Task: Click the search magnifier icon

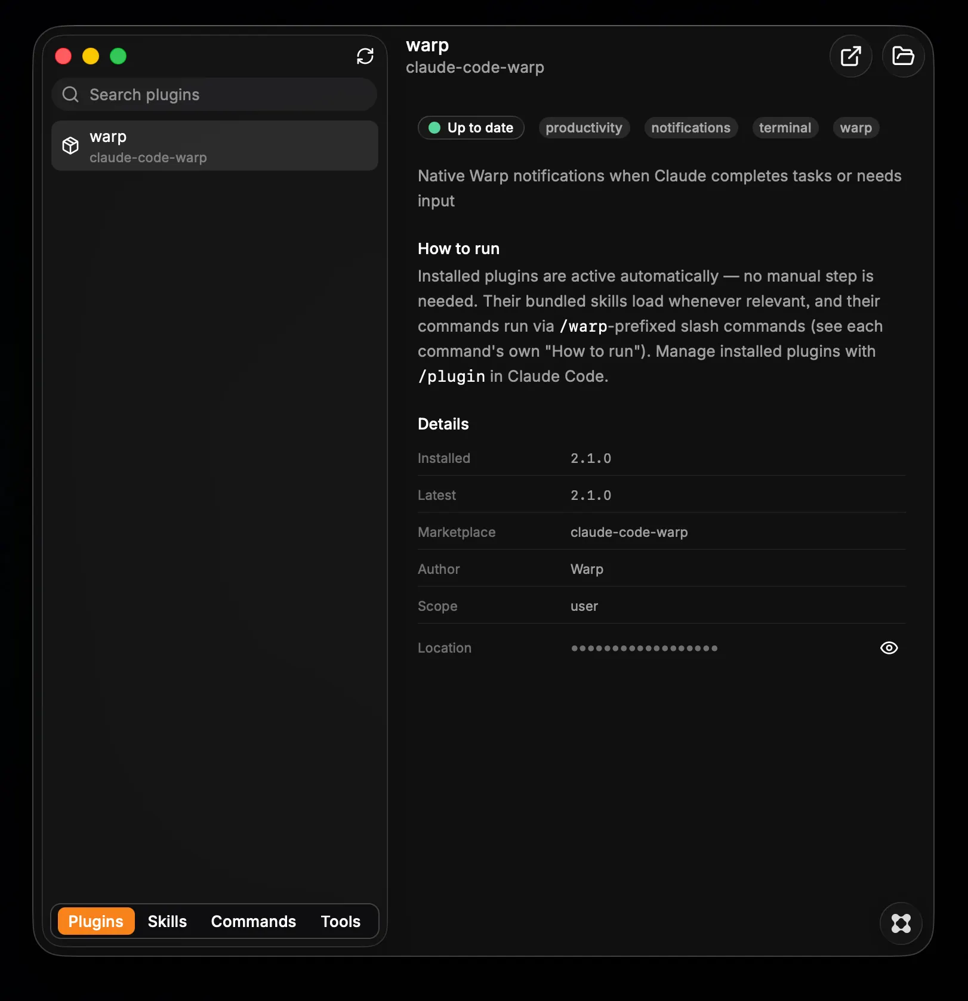Action: click(x=70, y=94)
